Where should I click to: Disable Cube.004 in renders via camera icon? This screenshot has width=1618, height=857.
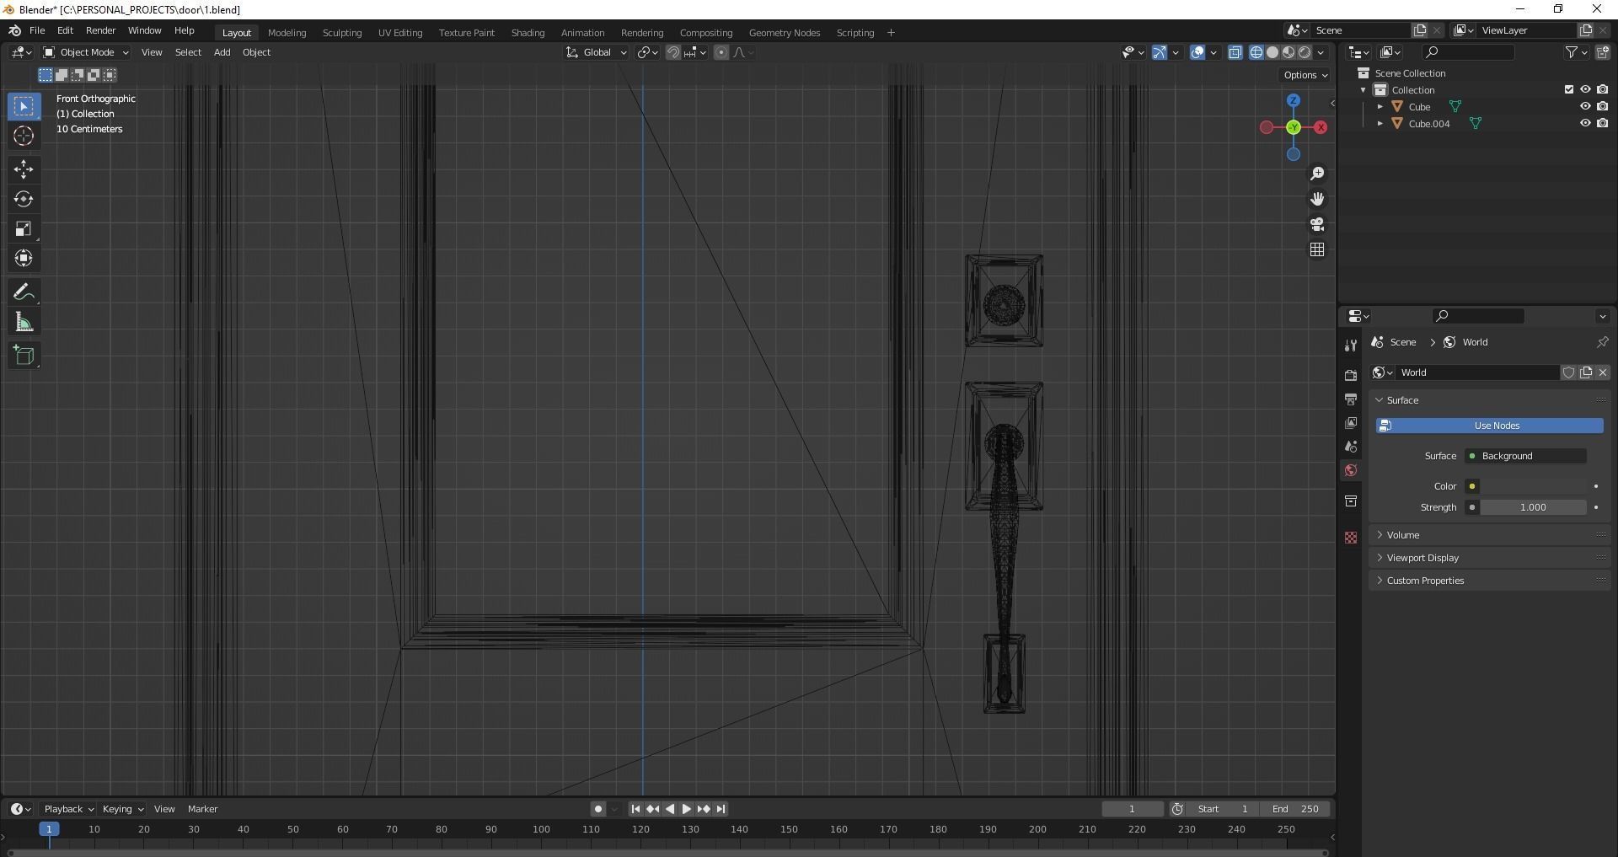pyautogui.click(x=1602, y=123)
